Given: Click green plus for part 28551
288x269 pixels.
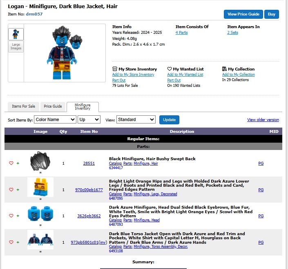Looking at the screenshot, I should point(18,163).
